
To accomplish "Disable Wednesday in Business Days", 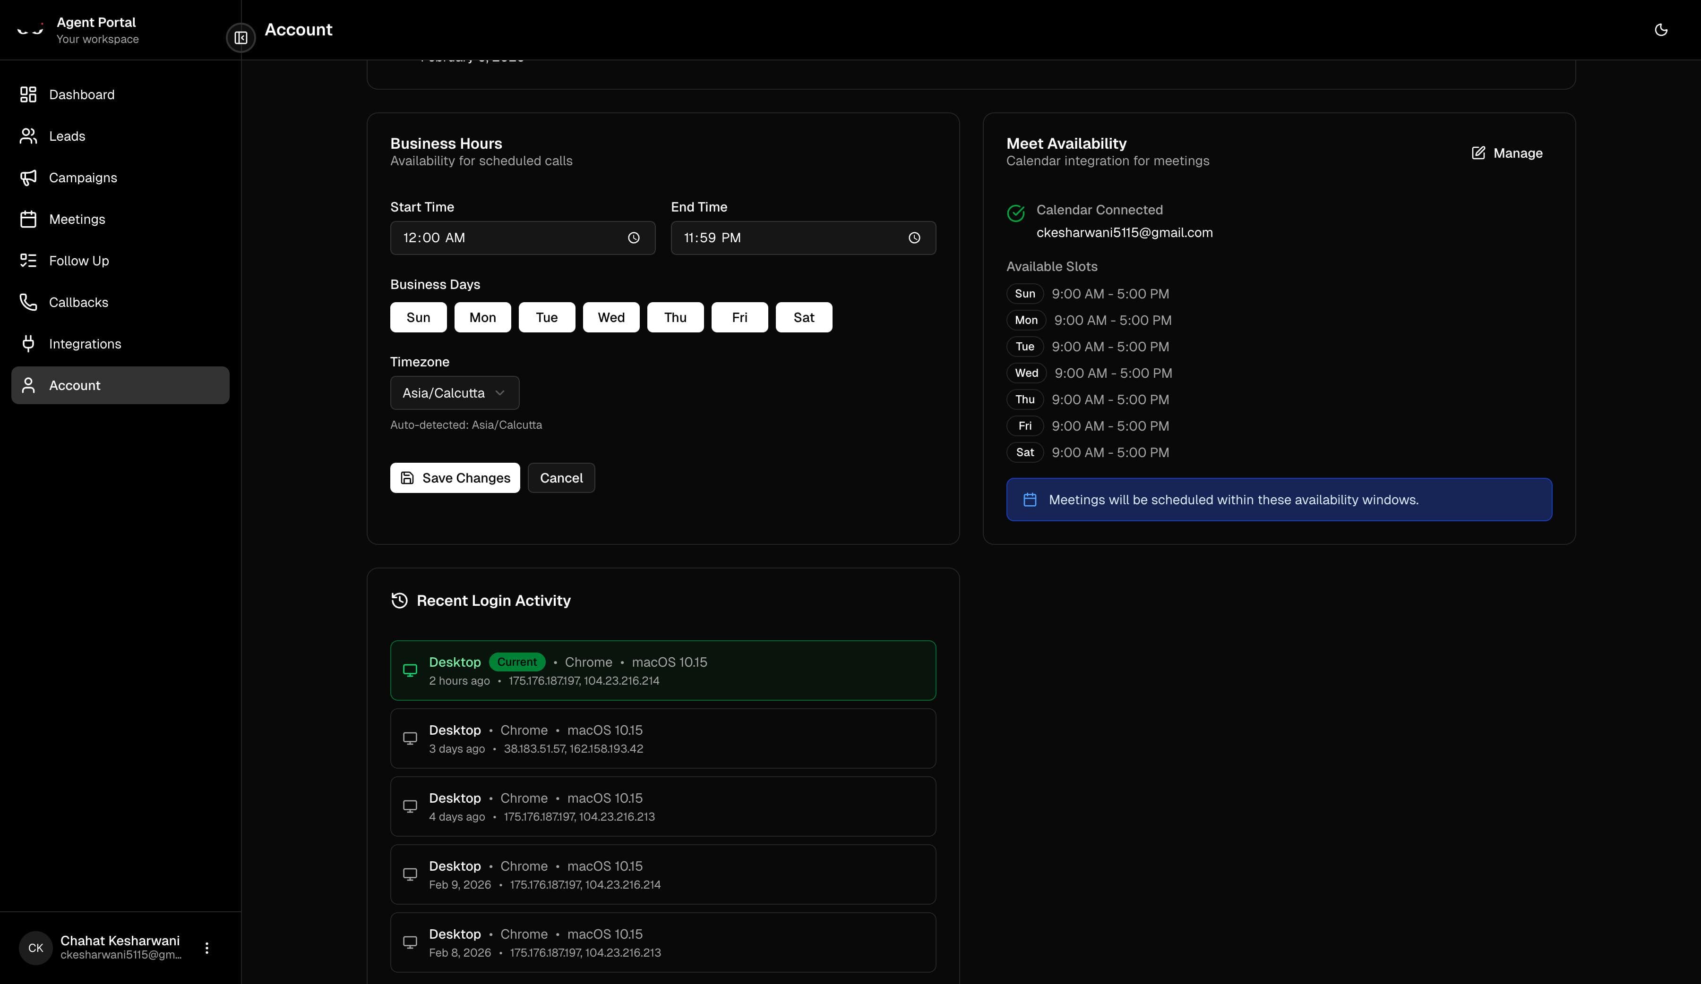I will [610, 317].
